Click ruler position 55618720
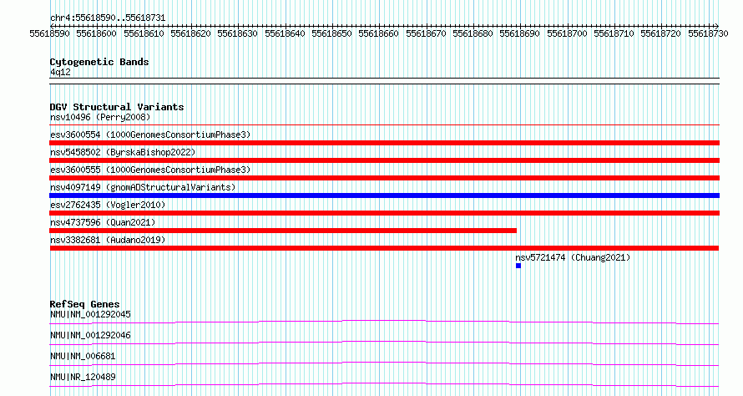This screenshot has width=743, height=396. pyautogui.click(x=661, y=33)
